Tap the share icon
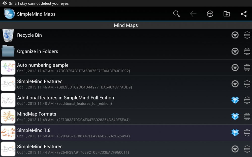The width and height of the screenshot is (252, 157). 244,14
